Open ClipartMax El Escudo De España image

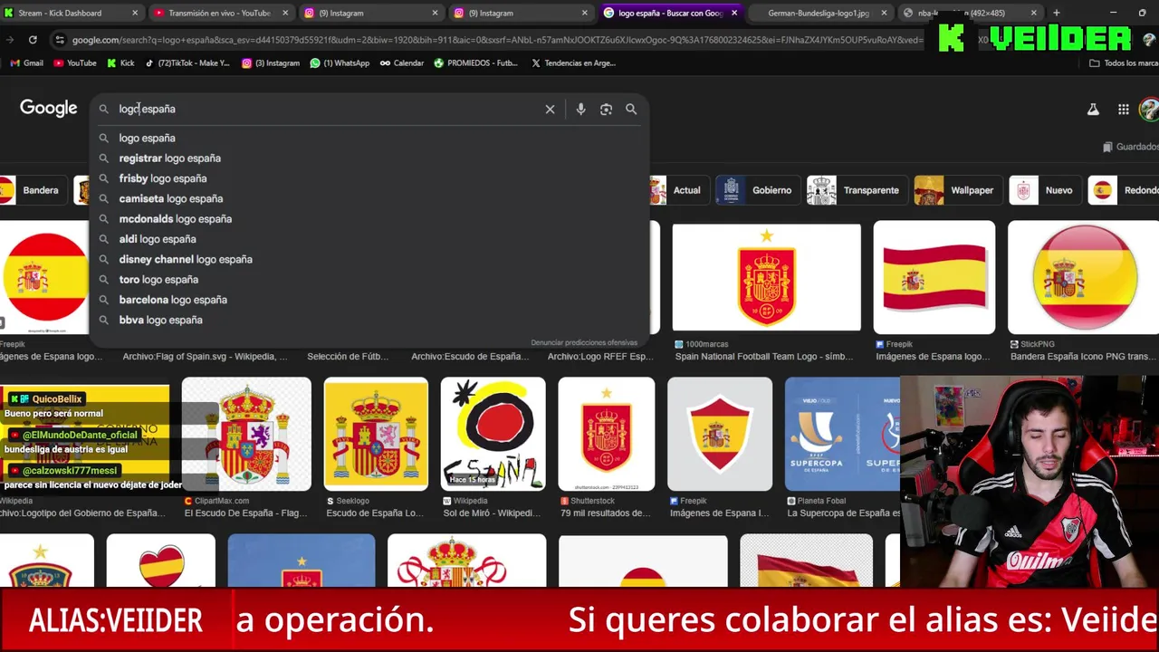click(x=246, y=434)
